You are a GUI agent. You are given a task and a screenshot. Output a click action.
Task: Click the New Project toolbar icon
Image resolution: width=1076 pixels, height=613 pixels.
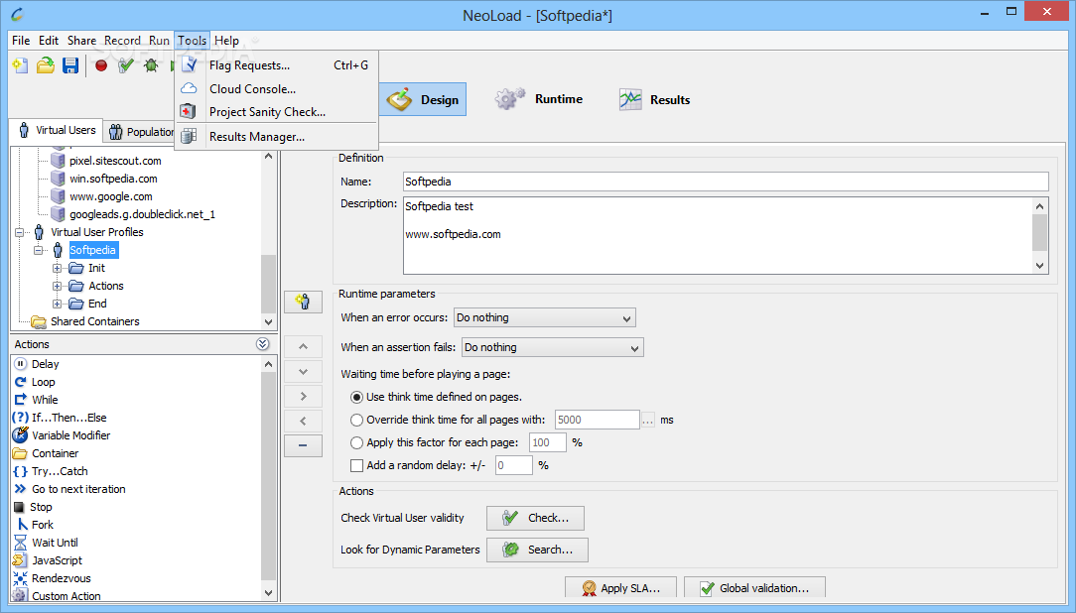point(21,65)
